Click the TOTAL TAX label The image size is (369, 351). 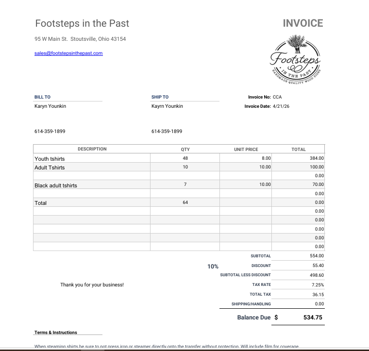[x=260, y=294]
